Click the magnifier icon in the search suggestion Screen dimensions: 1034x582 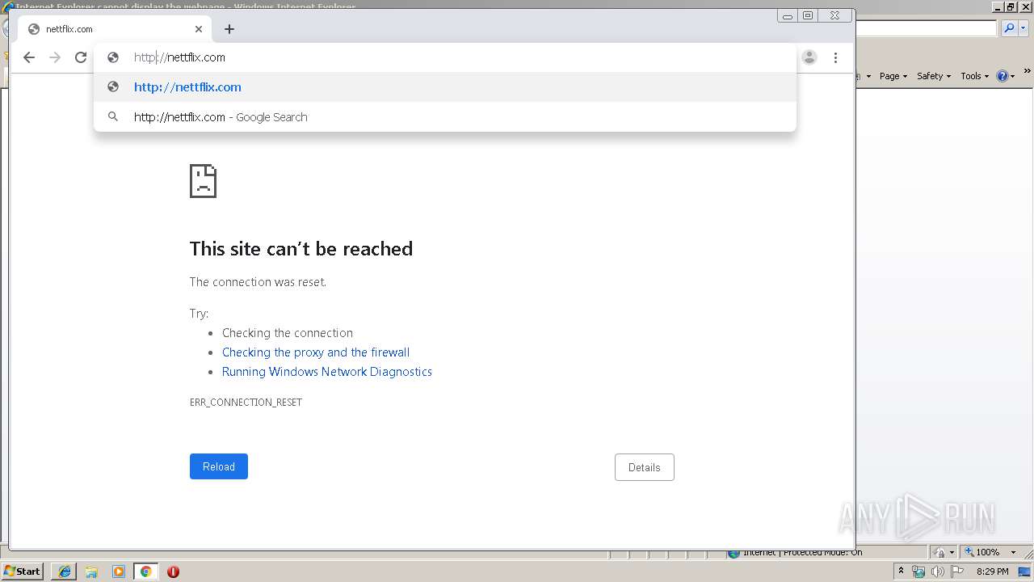pos(114,117)
